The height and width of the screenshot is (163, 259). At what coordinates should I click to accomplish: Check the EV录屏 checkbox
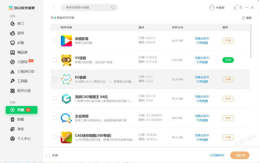[x=54, y=79]
